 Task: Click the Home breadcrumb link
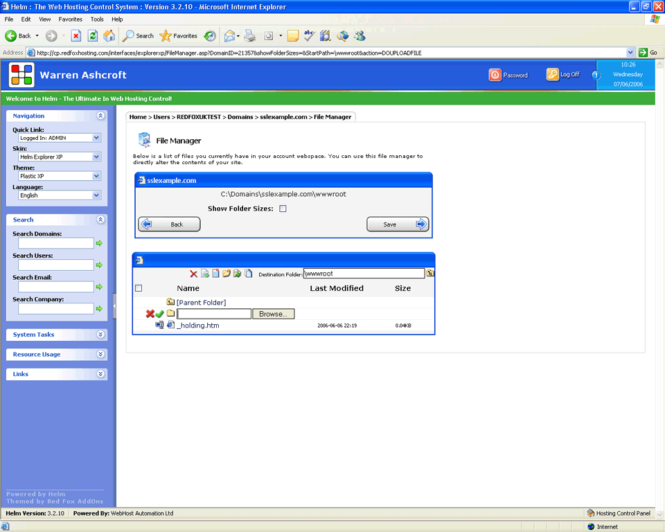tap(138, 117)
